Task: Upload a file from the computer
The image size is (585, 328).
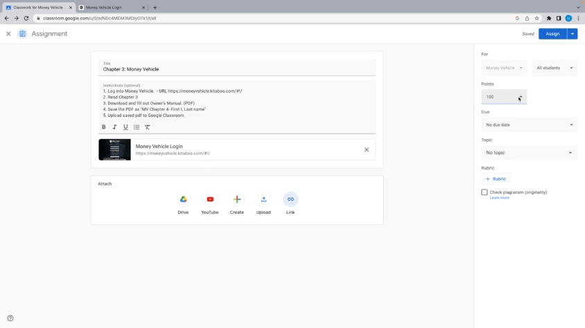Action: (263, 199)
